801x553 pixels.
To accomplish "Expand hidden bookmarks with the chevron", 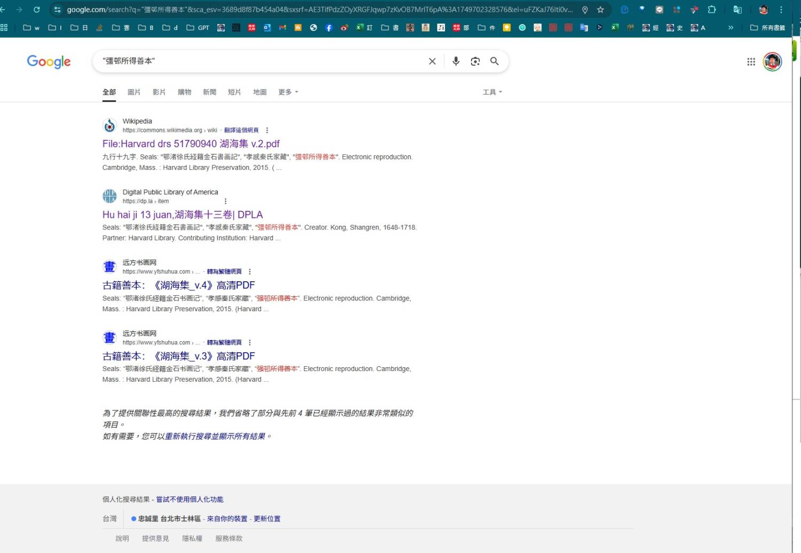I will tap(731, 28).
